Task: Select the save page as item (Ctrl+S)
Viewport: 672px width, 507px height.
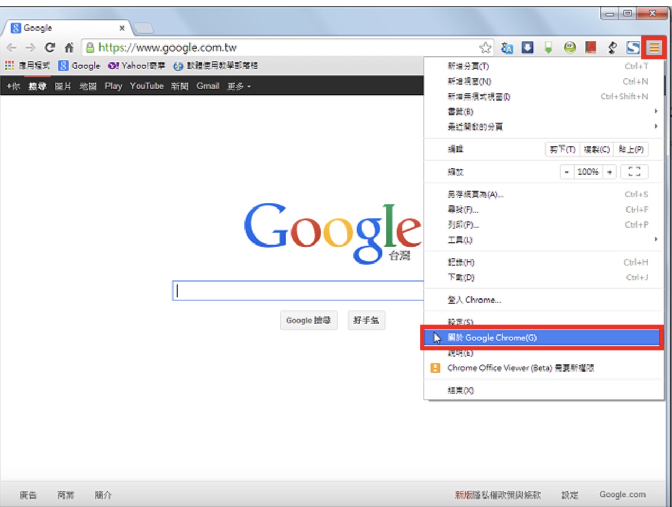Action: coord(544,194)
